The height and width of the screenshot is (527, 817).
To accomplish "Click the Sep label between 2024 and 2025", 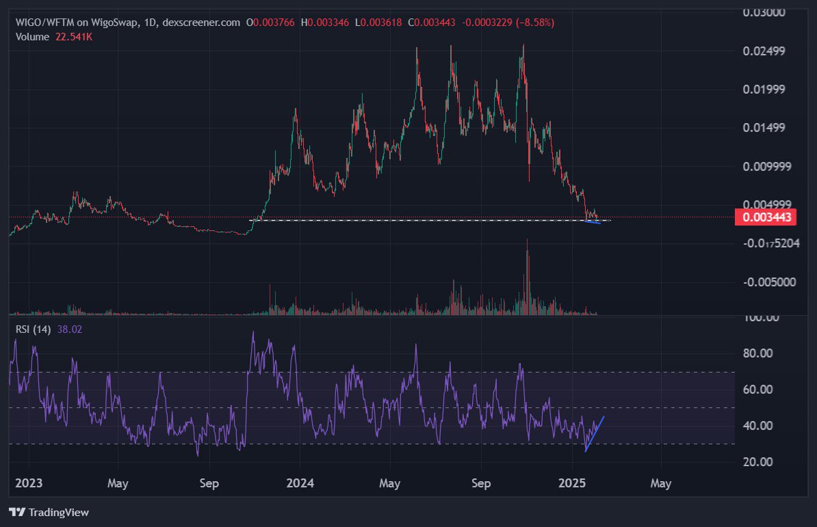I will [x=481, y=483].
